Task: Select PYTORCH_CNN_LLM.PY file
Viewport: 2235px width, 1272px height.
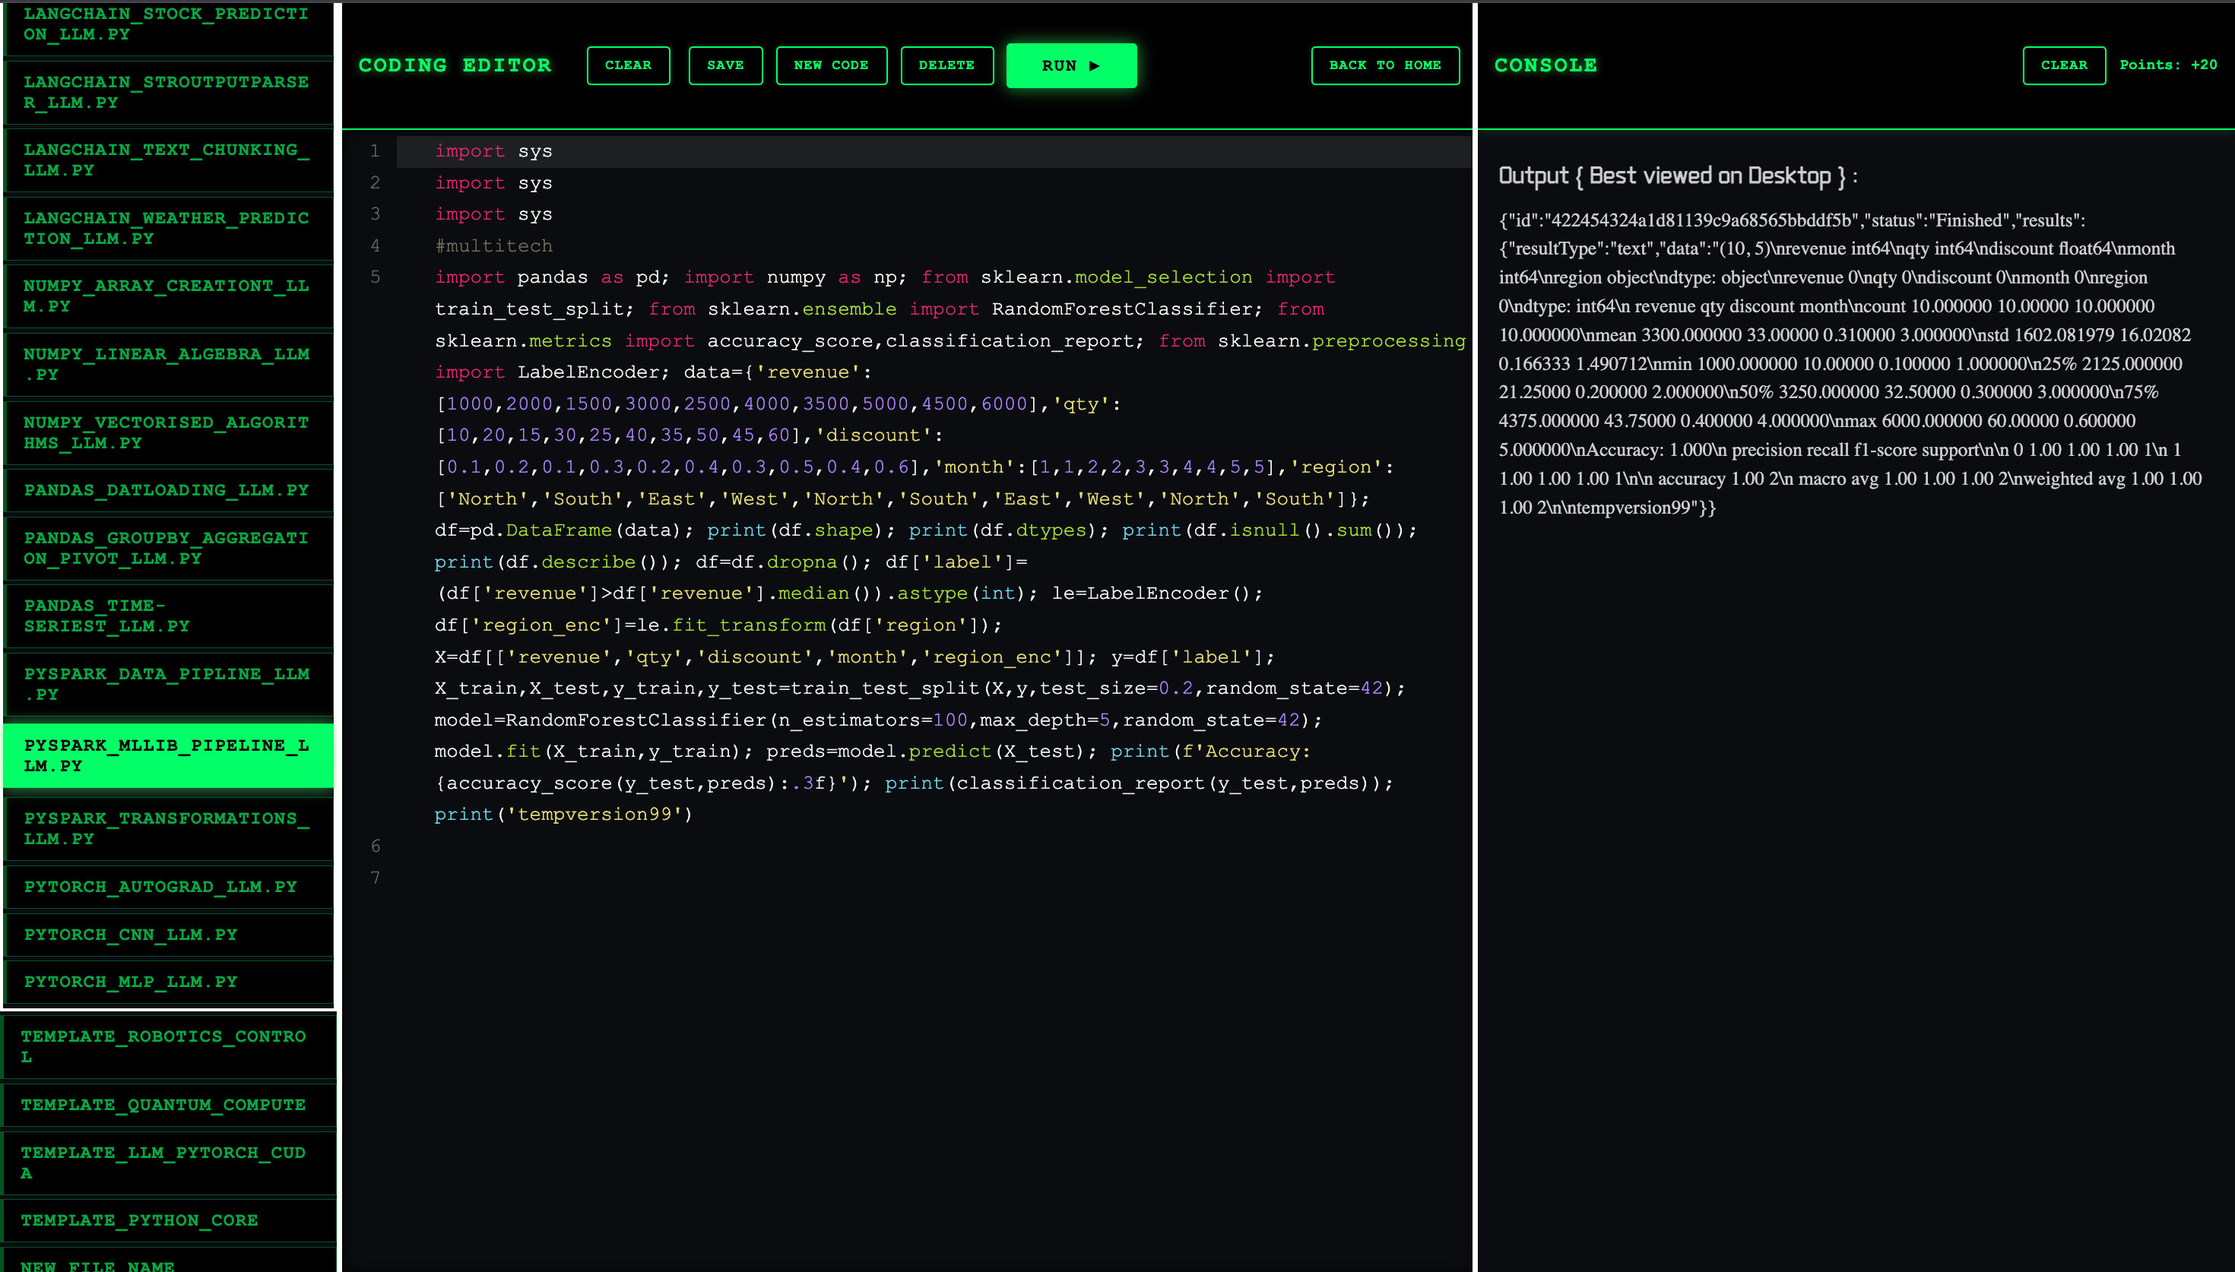Action: pos(169,935)
